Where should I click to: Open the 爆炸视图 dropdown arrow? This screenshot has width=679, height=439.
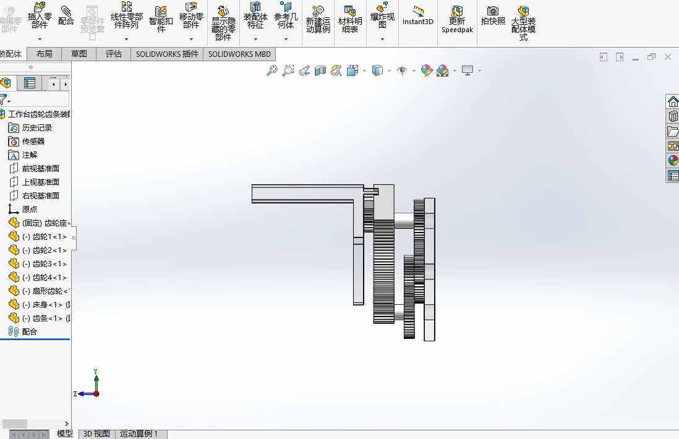[x=382, y=40]
